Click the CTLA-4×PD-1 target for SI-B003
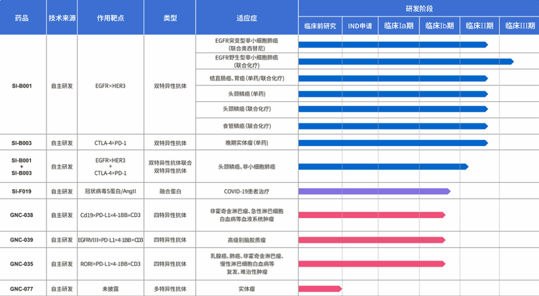 pyautogui.click(x=111, y=143)
